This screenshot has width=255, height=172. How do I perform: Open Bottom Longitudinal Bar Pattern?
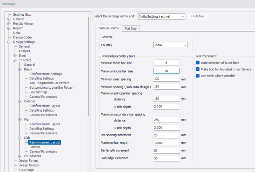click(52, 87)
